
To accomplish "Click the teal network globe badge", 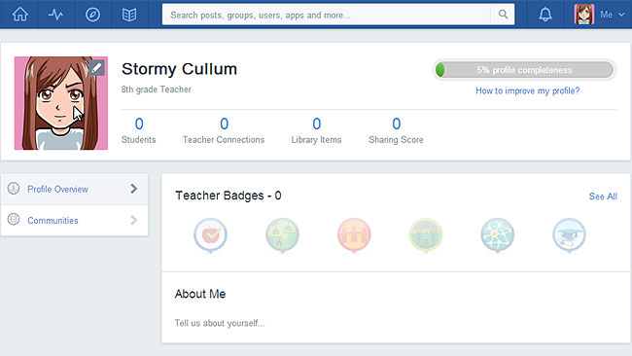I will click(x=498, y=235).
